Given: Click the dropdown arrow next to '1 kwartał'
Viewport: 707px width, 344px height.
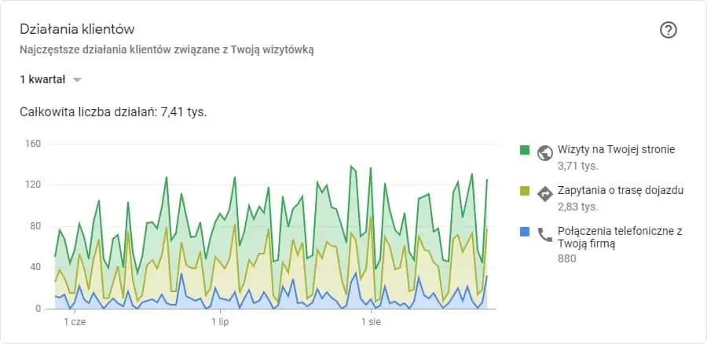Looking at the screenshot, I should (77, 80).
